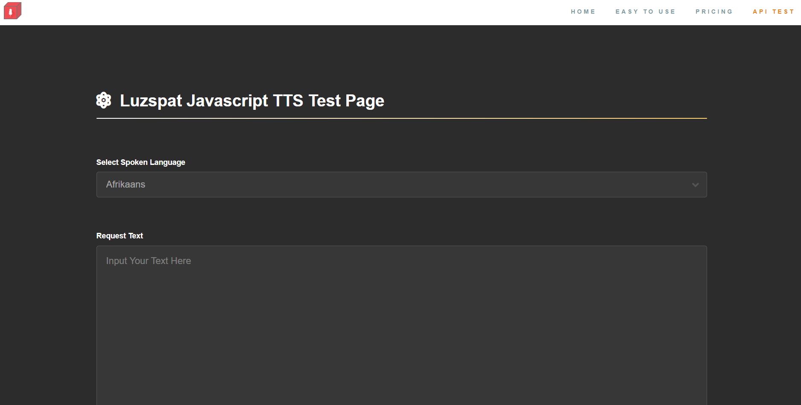801x405 pixels.
Task: Visit the PRICING page link
Action: point(714,12)
